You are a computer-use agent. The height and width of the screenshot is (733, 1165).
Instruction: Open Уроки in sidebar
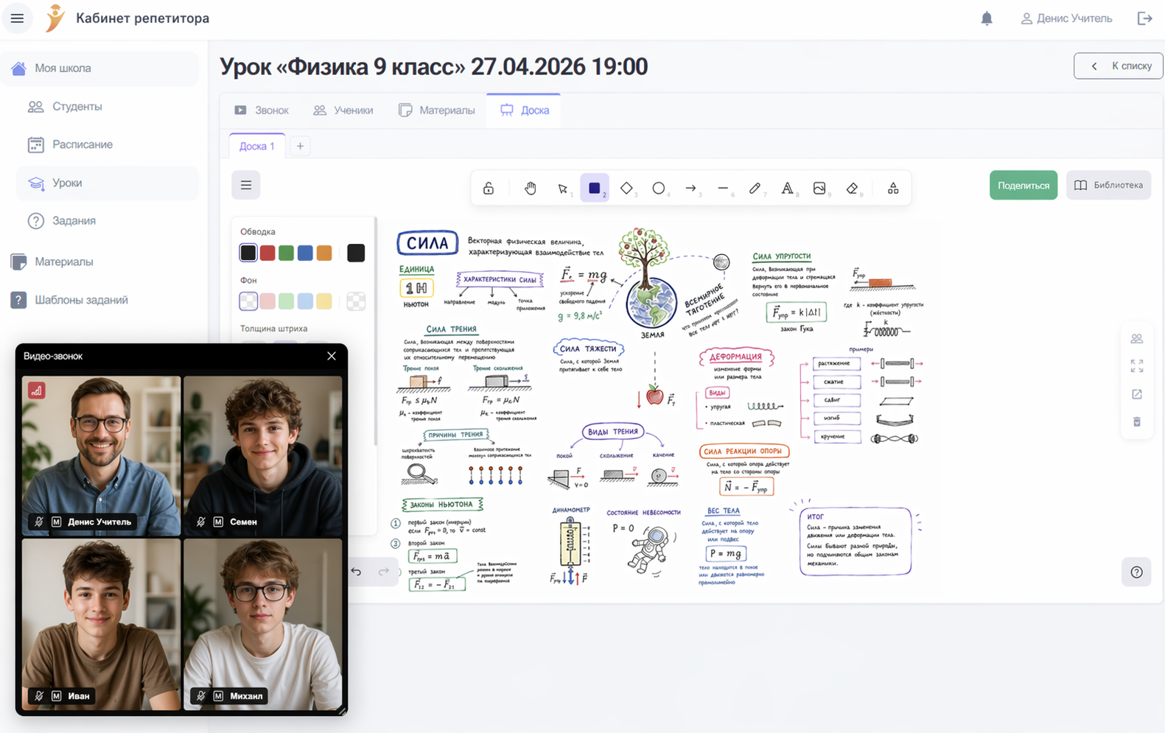[108, 183]
